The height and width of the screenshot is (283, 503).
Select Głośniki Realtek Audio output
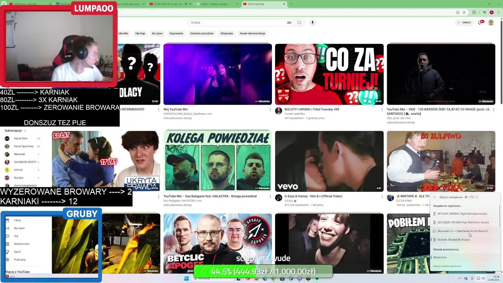pyautogui.click(x=464, y=240)
